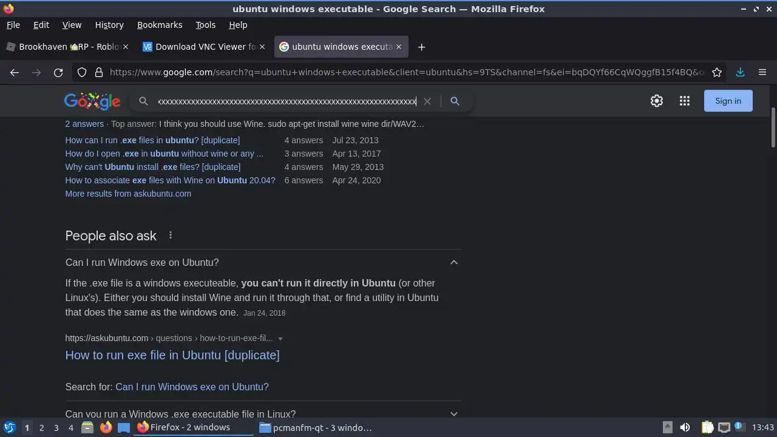Open the network tray icon
This screenshot has width=777, height=437.
(x=724, y=427)
